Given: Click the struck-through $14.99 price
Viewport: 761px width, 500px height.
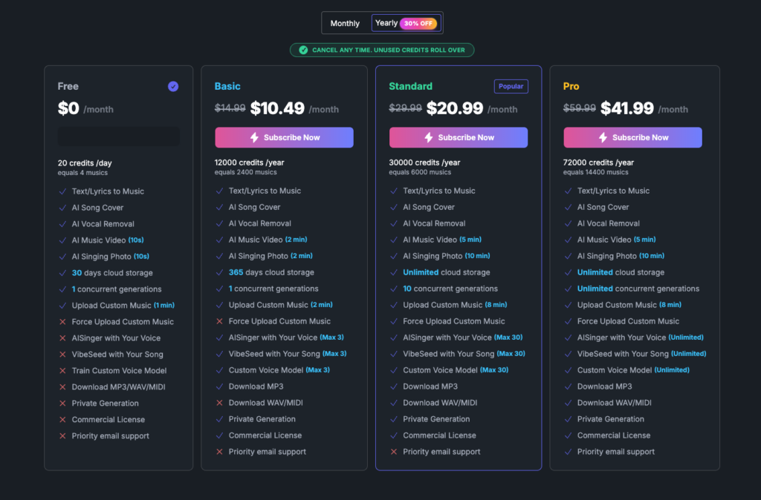Looking at the screenshot, I should click(x=230, y=108).
